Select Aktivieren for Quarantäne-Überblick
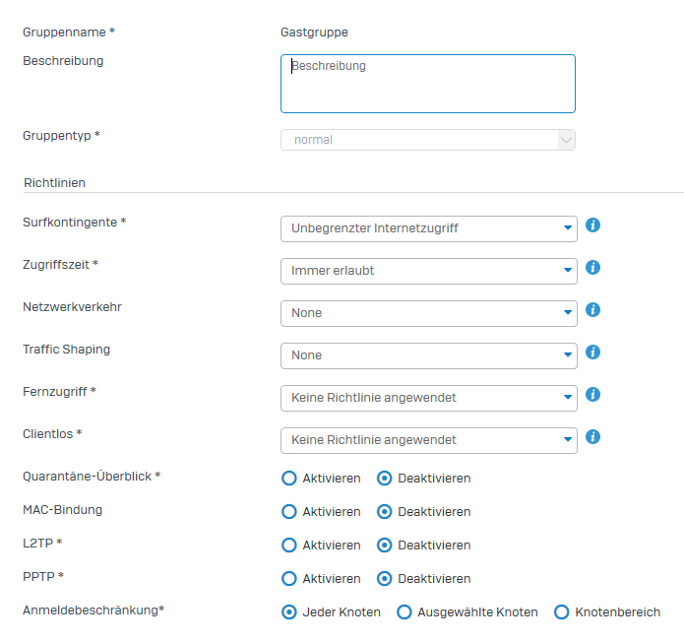This screenshot has height=642, width=684. click(x=288, y=479)
